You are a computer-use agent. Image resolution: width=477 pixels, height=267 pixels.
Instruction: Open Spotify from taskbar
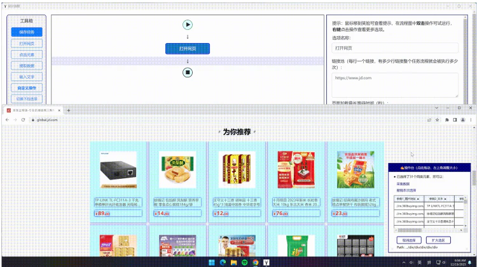245,263
